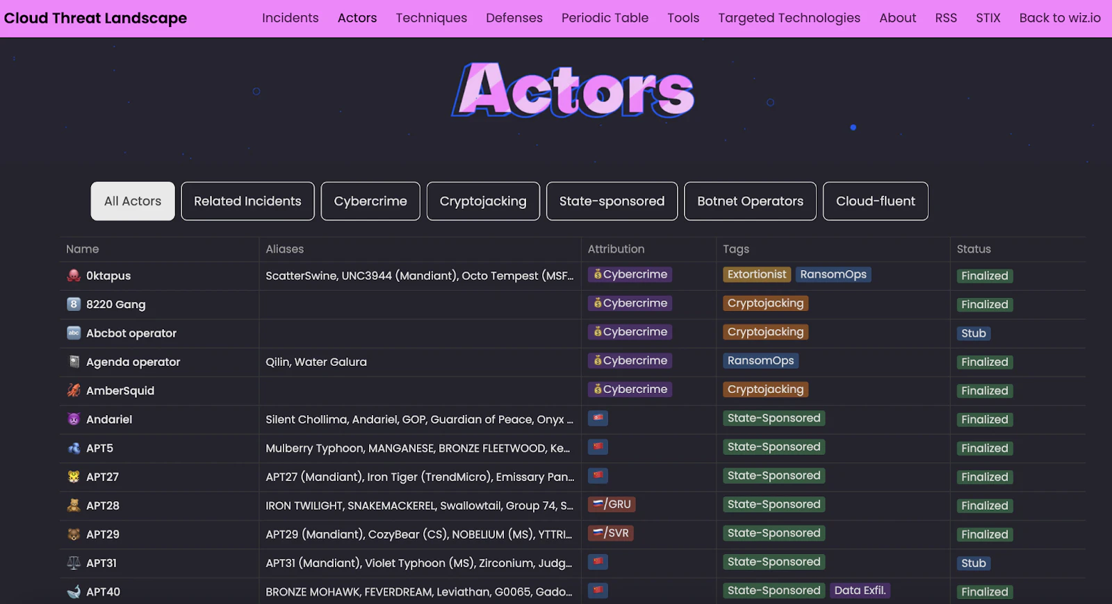Open the AmberSquid actor entry
The width and height of the screenshot is (1112, 604).
[x=120, y=391]
